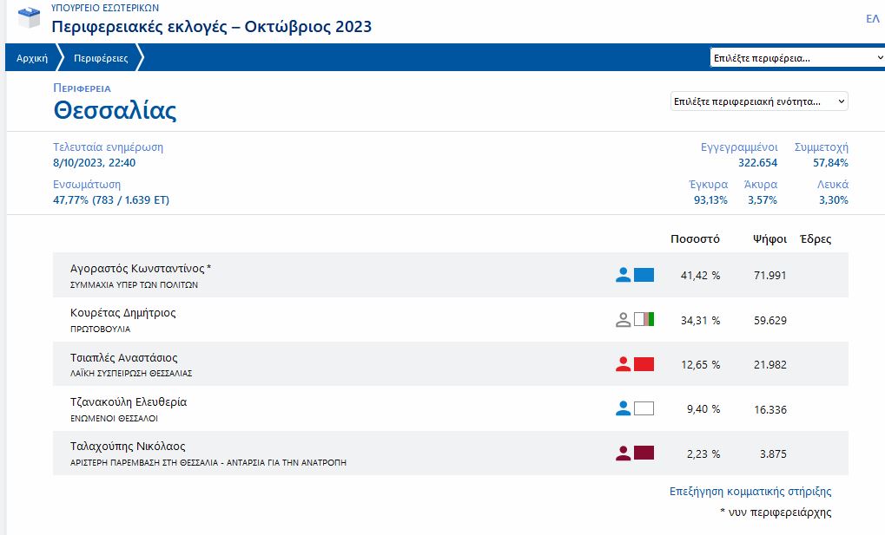Click the ballot box logo icon

[x=29, y=17]
